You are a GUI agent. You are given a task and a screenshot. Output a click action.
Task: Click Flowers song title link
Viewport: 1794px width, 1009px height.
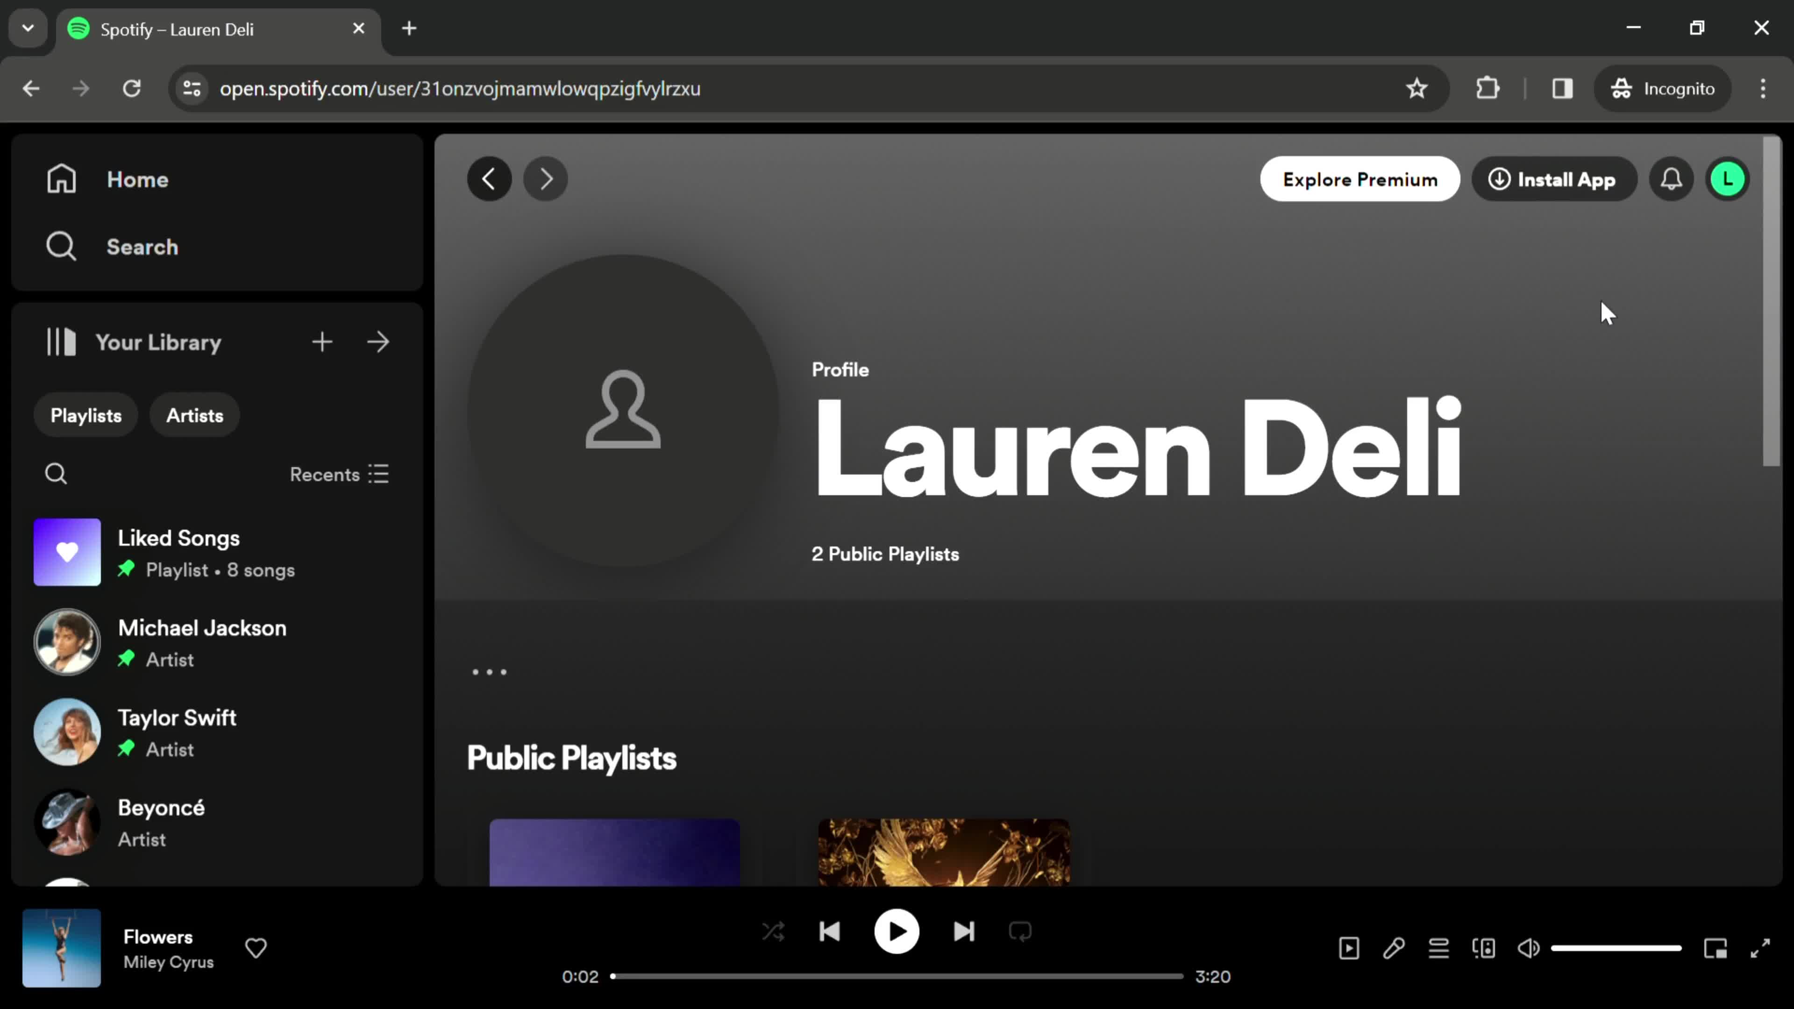pyautogui.click(x=158, y=937)
